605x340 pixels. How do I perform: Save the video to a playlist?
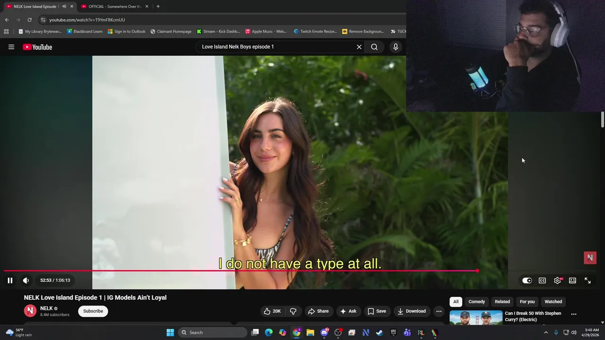(x=377, y=311)
